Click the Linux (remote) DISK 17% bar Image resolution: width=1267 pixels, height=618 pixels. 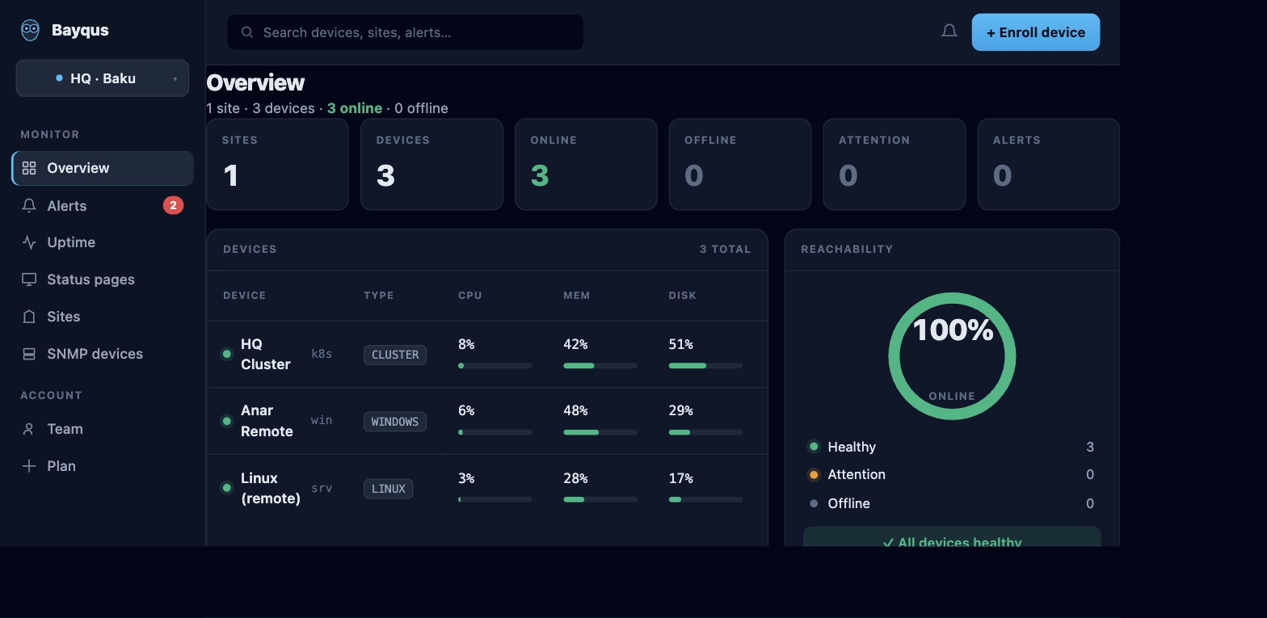coord(705,499)
